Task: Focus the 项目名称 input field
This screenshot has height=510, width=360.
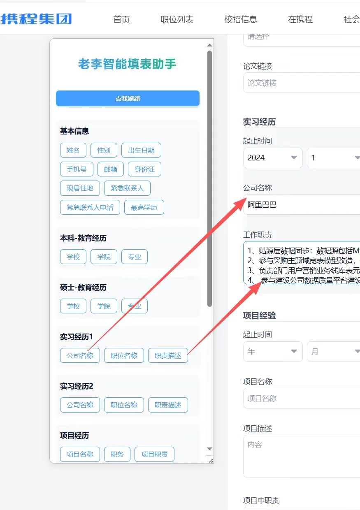Action: pos(302,398)
